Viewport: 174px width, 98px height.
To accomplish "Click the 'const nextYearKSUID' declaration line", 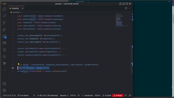I will click(x=39, y=29).
